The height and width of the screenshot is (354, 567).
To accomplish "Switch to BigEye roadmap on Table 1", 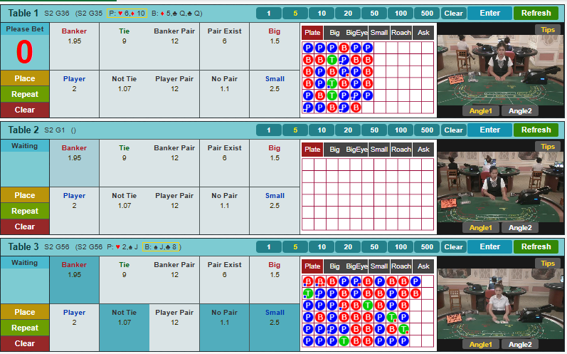I will [x=356, y=32].
